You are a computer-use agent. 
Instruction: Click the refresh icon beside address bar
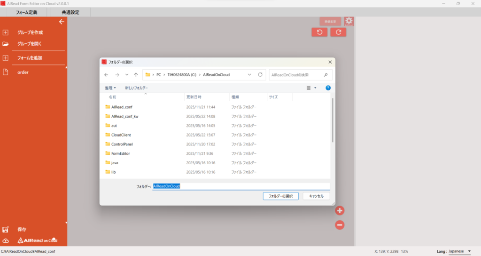260,74
